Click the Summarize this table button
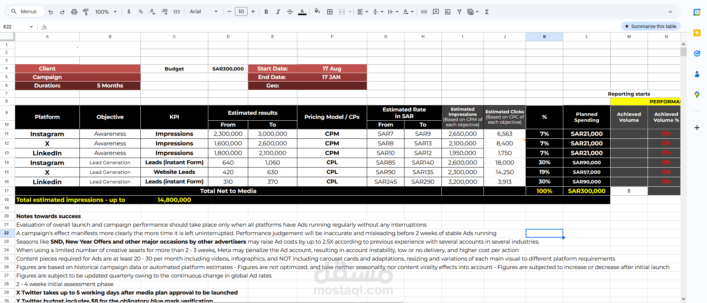 coord(650,27)
